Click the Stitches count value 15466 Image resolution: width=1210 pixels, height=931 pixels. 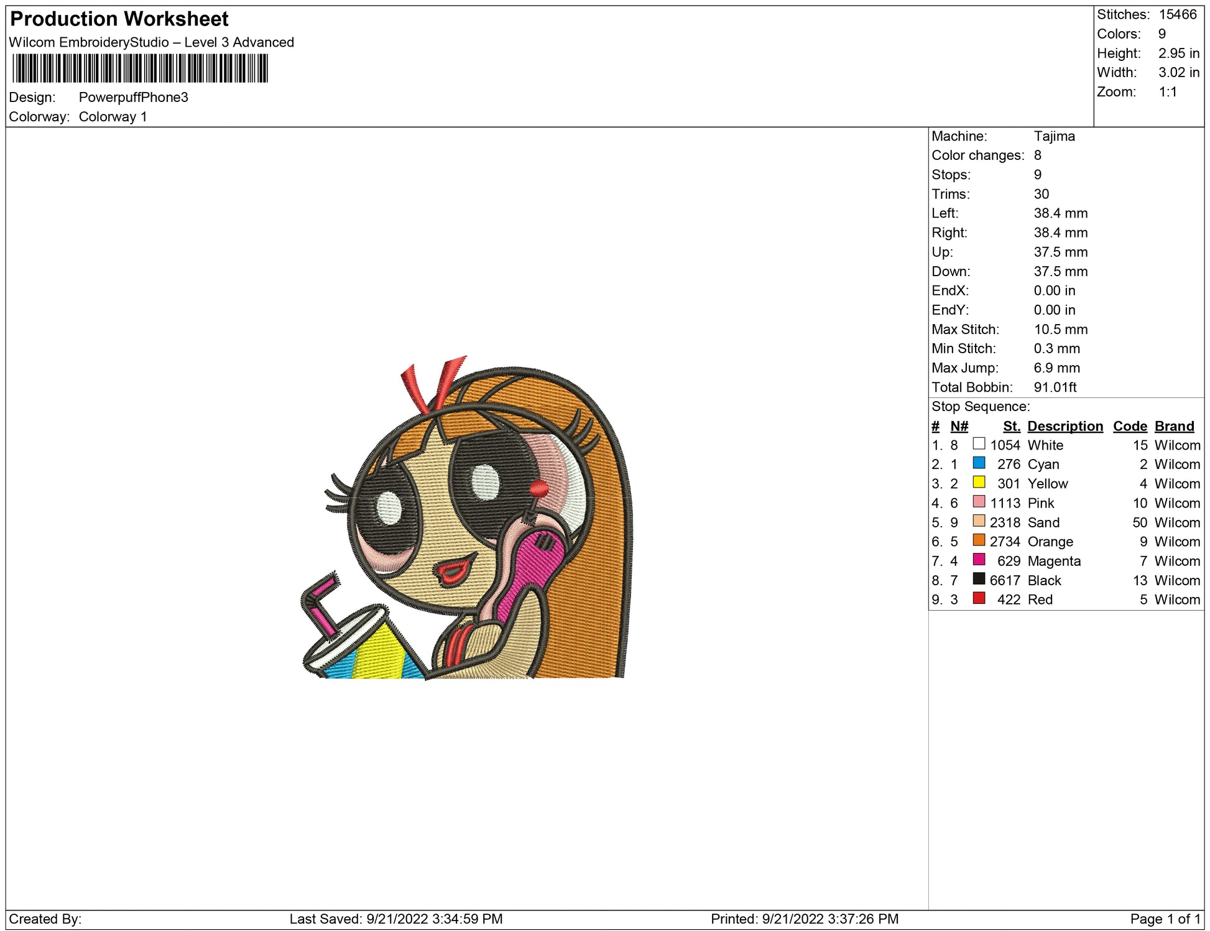1177,14
